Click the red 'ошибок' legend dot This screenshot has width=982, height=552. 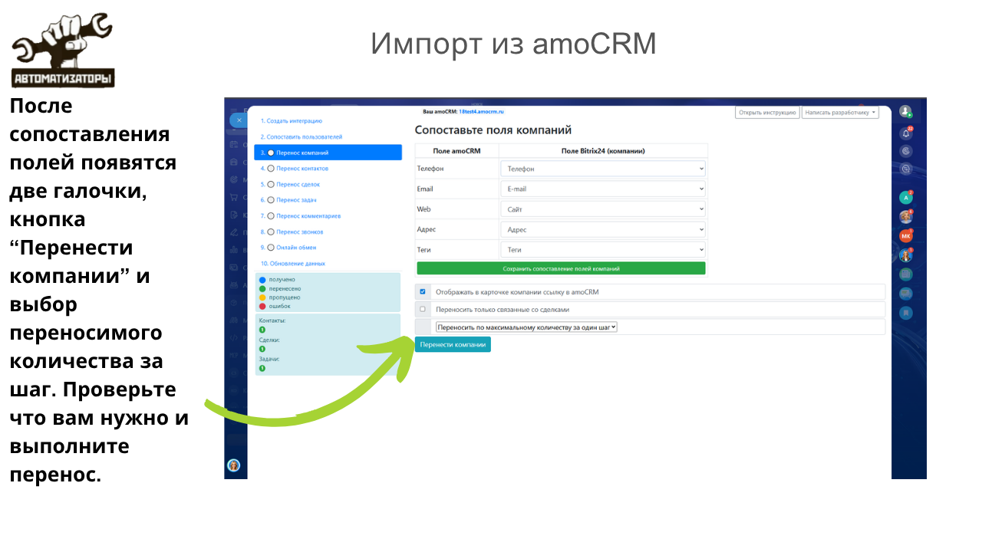pyautogui.click(x=262, y=306)
